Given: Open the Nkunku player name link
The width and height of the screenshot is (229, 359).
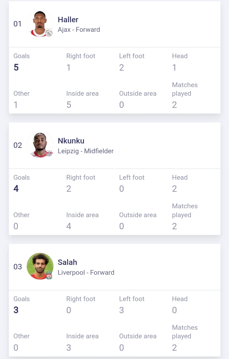Looking at the screenshot, I should [x=71, y=141].
